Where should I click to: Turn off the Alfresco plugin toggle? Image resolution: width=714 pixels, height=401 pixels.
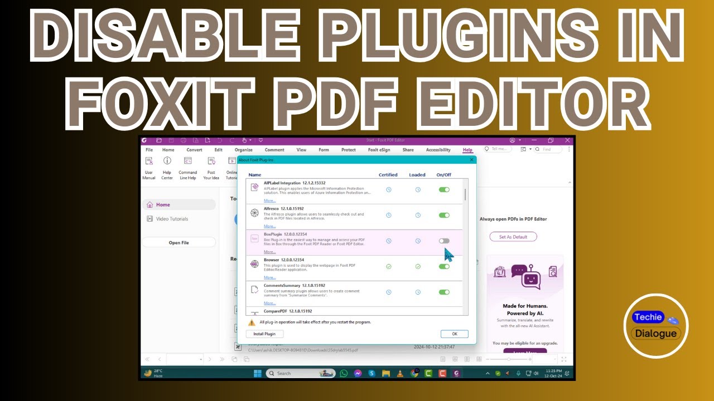click(444, 216)
